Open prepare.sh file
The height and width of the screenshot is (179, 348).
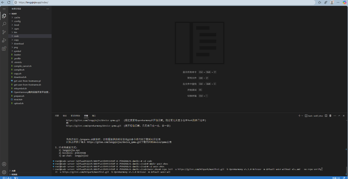[30, 96]
